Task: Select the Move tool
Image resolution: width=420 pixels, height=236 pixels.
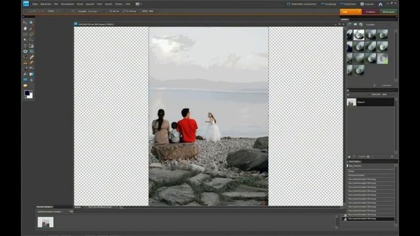Action: pos(25,22)
